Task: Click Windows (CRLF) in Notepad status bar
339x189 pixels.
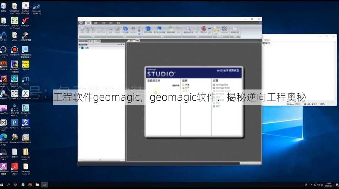Action: (293, 104)
